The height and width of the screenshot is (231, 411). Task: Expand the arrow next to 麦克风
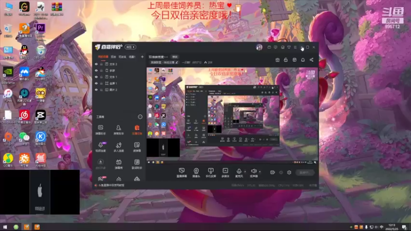pos(245,172)
